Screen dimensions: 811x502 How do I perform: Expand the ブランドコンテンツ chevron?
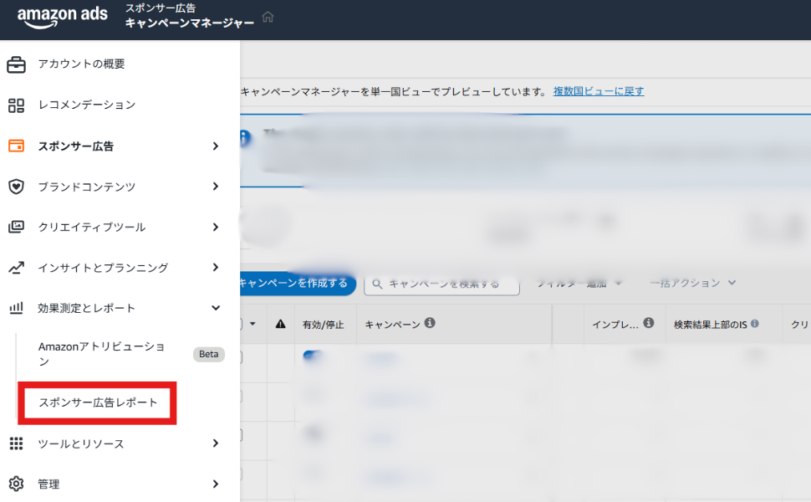216,187
